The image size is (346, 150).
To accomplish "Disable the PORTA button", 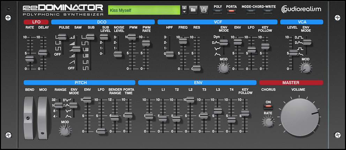I will (x=231, y=11).
